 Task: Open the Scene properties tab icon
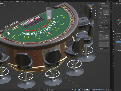[x=113, y=44]
